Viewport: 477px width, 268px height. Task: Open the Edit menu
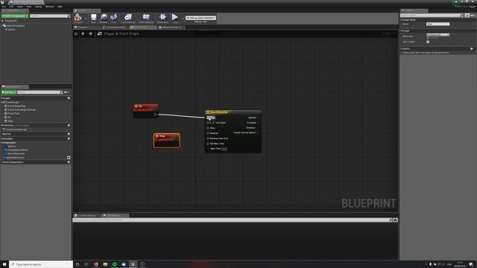click(11, 7)
